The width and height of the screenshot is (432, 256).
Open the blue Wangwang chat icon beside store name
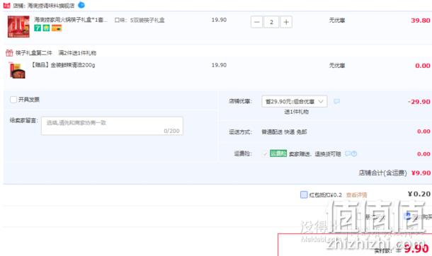81,5
